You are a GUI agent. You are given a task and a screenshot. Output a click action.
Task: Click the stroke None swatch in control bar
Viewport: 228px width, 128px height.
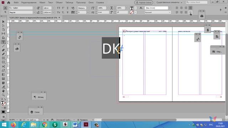(132, 12)
